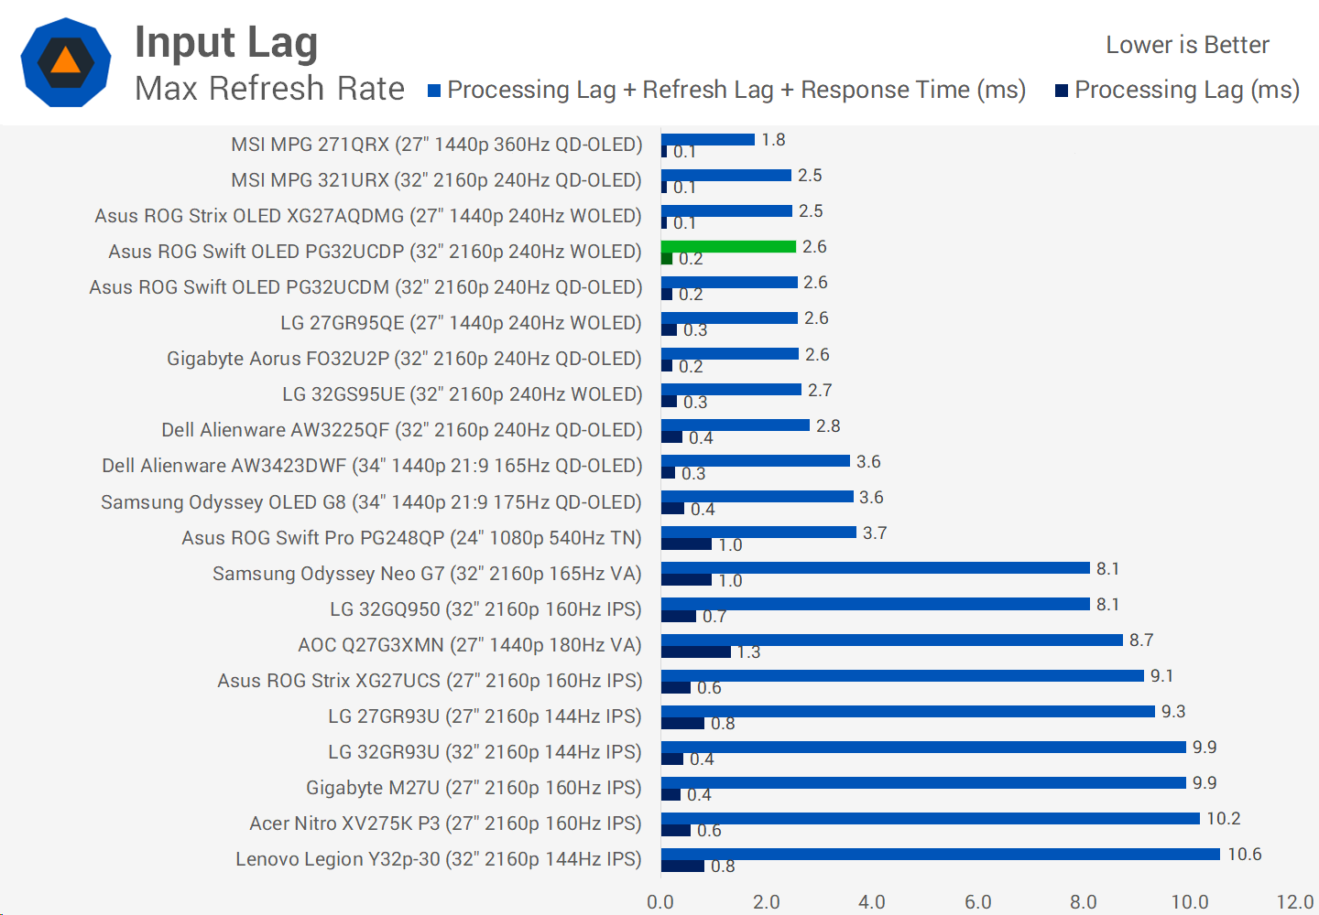This screenshot has height=915, width=1319.
Task: Click the Asus ROG Swift Pro PG248QP label
Action: pos(411,538)
